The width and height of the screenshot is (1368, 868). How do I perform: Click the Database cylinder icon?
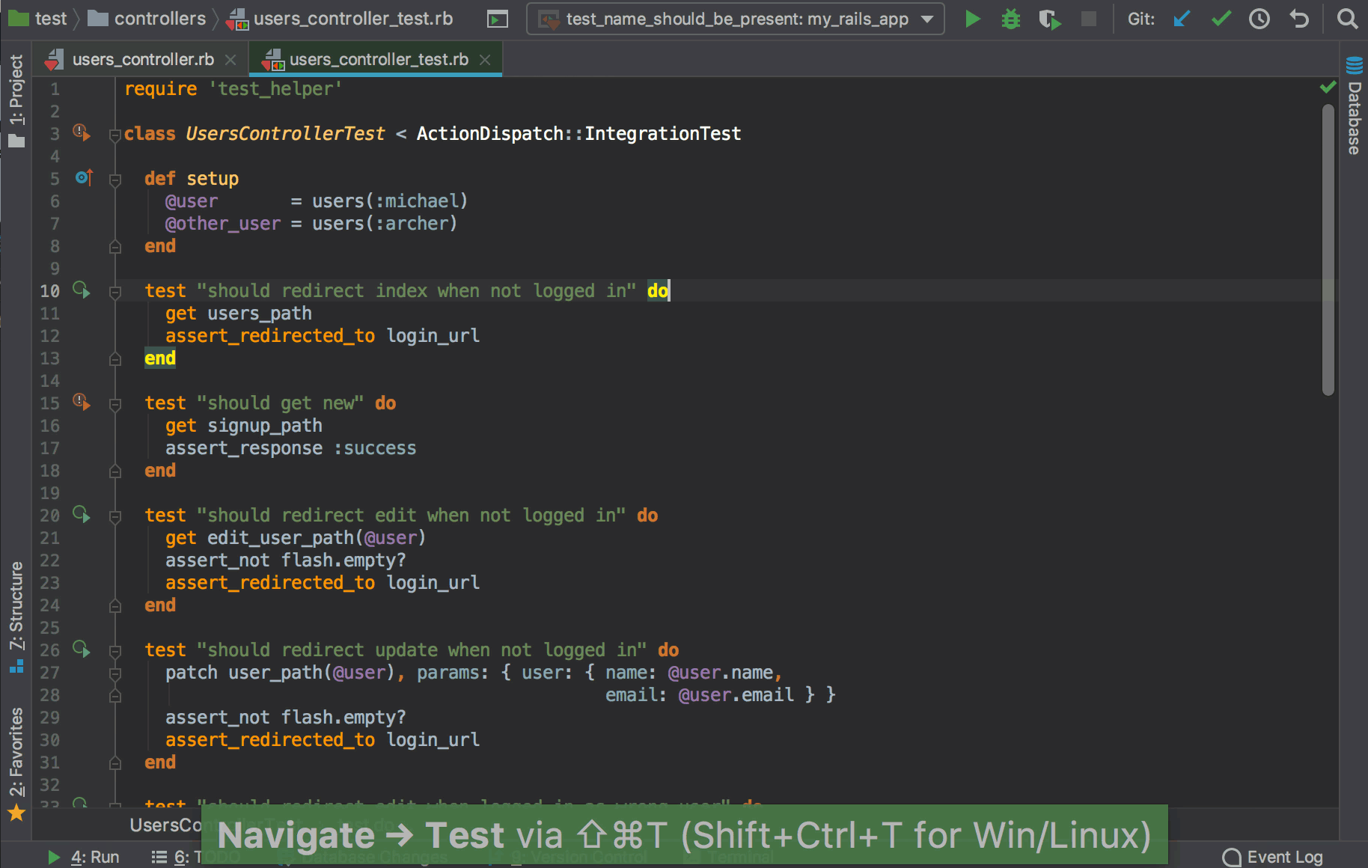click(1355, 65)
